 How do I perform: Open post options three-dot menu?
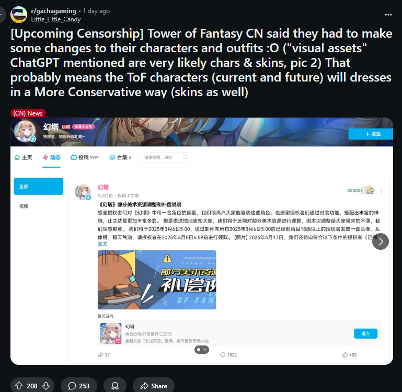(x=388, y=15)
